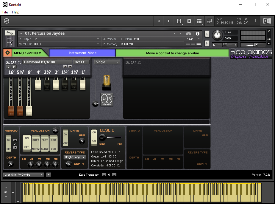This screenshot has width=275, height=204.
Task: Open MIDI Ch dropdown
Action: (60, 44)
